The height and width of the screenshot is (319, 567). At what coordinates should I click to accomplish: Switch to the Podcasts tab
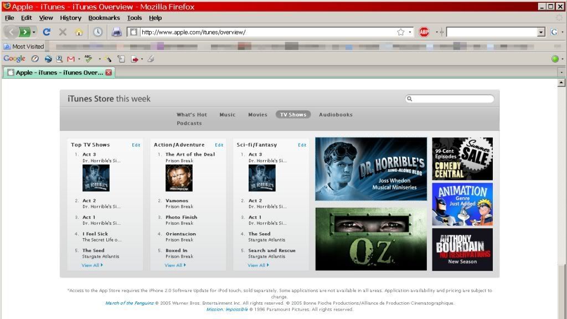189,124
